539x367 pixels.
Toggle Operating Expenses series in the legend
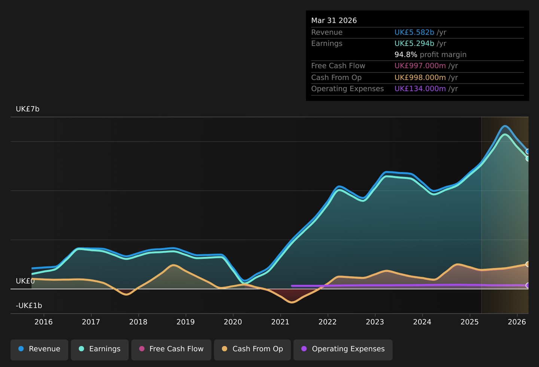pos(343,350)
